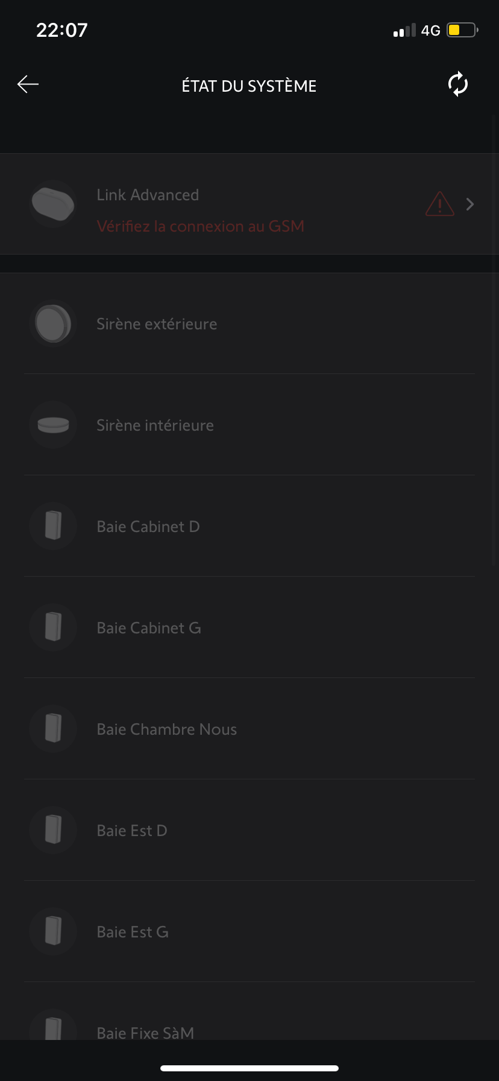Tap the Sirène intérieure device icon
Screen dimensions: 499x1081
[x=53, y=425]
